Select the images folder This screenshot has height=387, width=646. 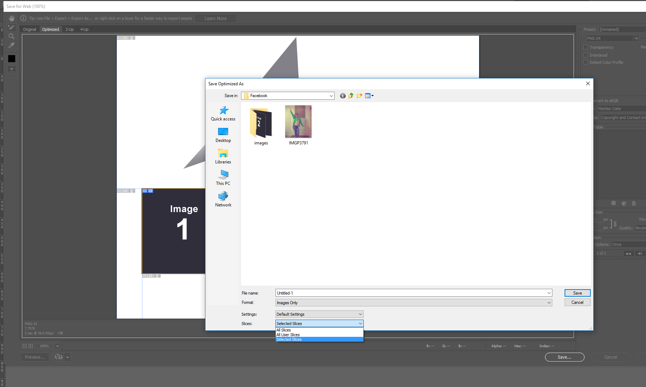(261, 126)
